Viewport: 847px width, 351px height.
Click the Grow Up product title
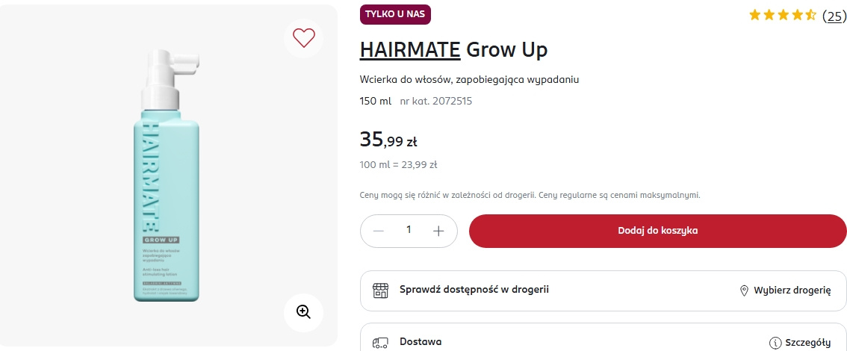(x=507, y=50)
